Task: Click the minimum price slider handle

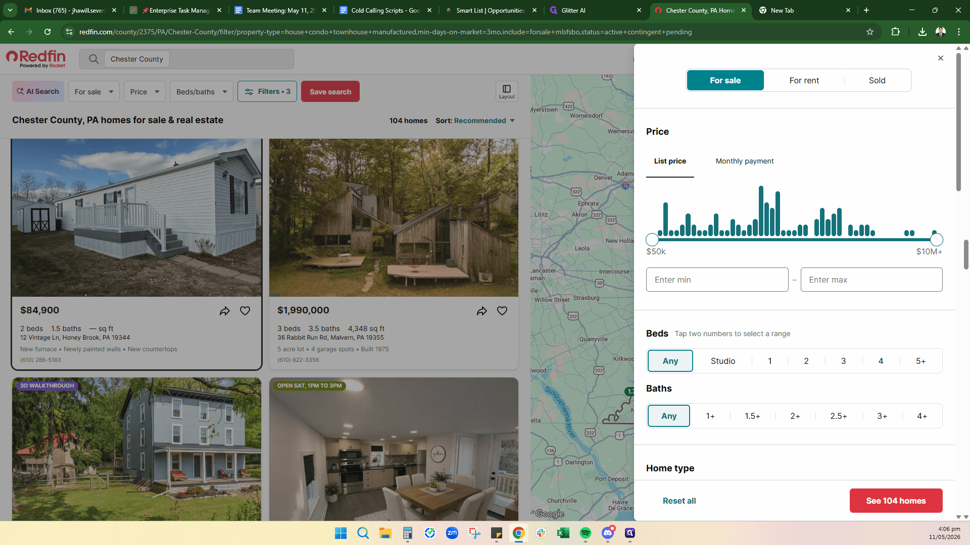Action: [x=652, y=240]
